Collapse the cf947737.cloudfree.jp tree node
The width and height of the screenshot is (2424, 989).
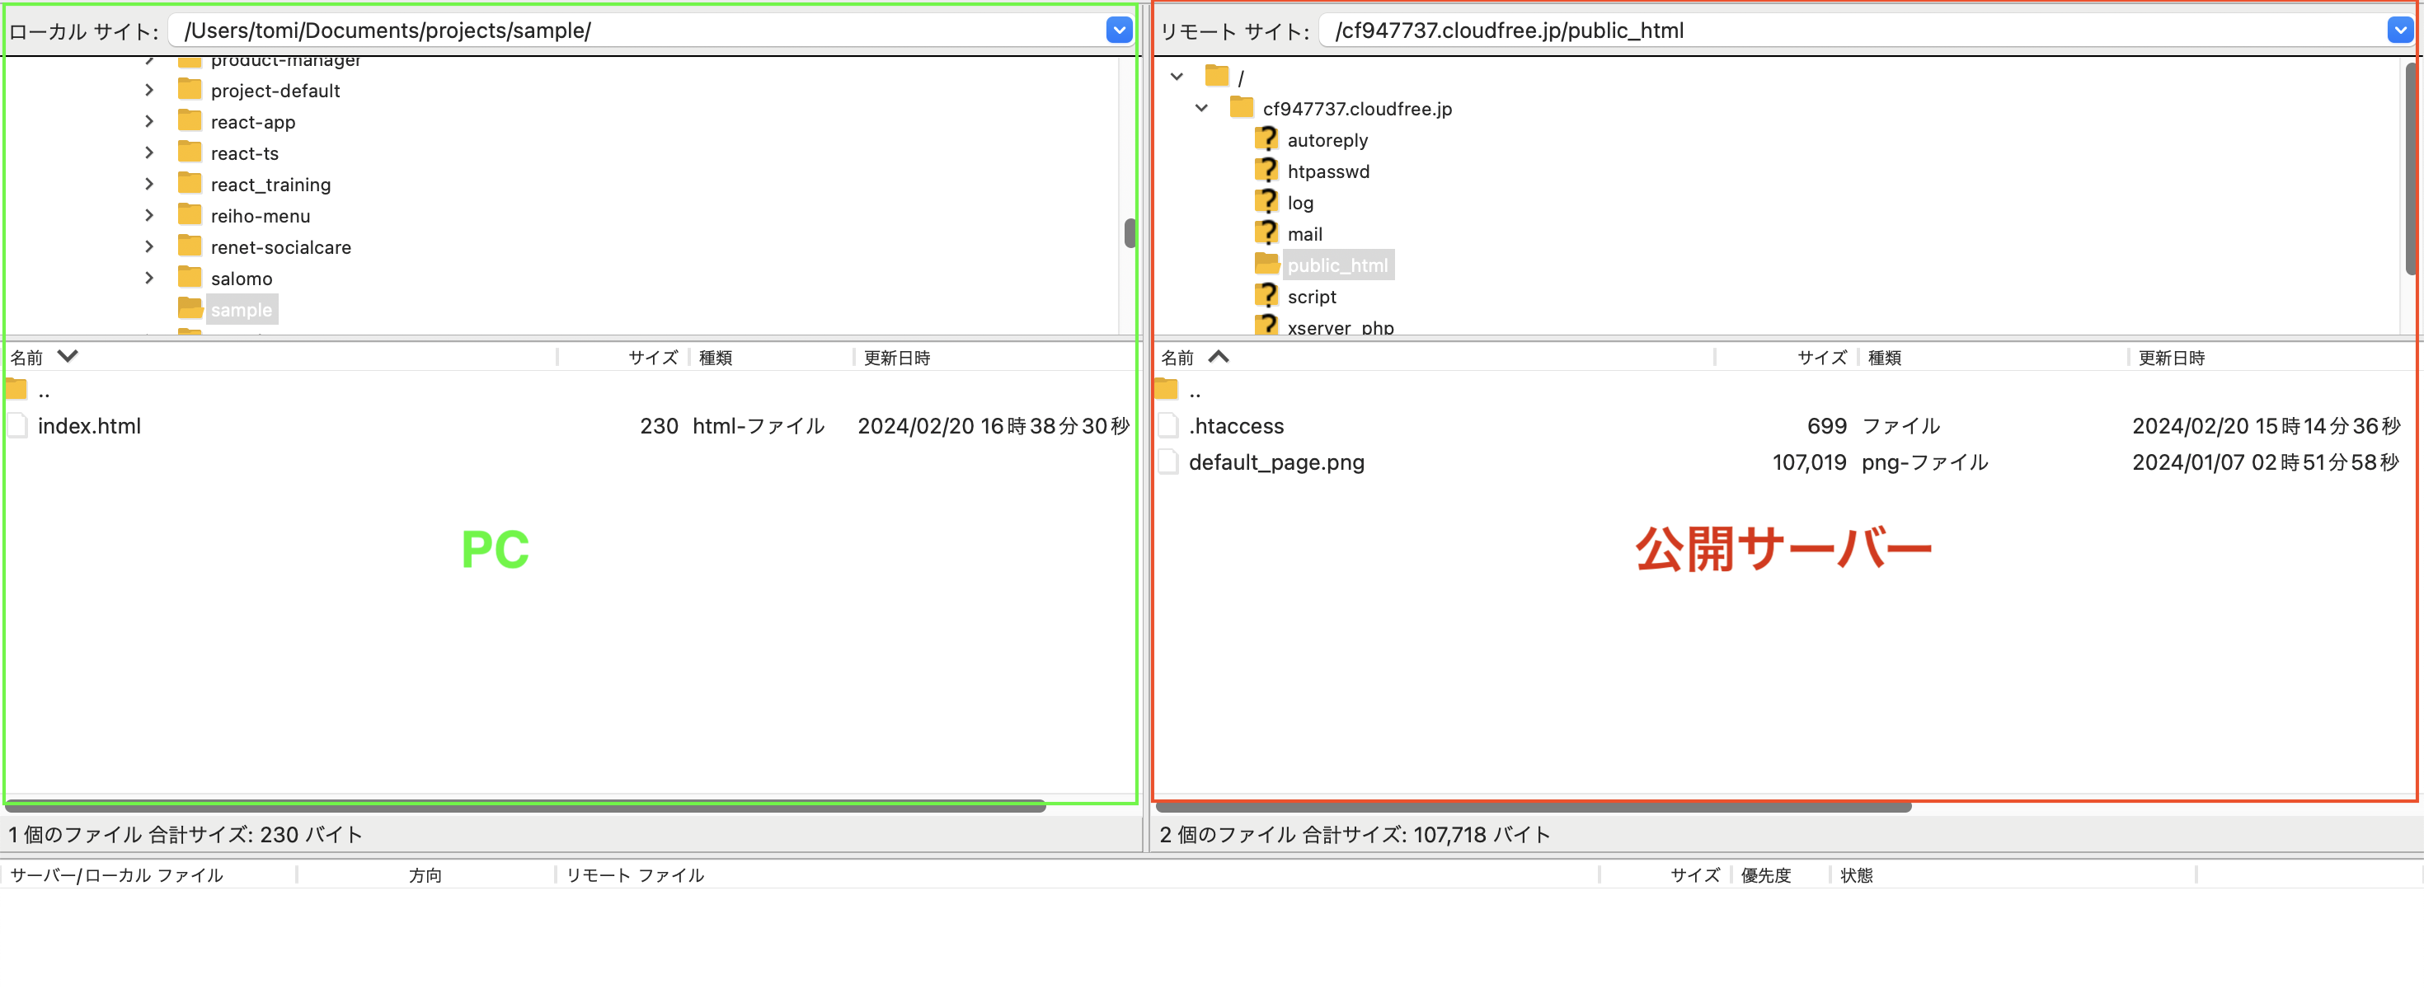(x=1201, y=108)
